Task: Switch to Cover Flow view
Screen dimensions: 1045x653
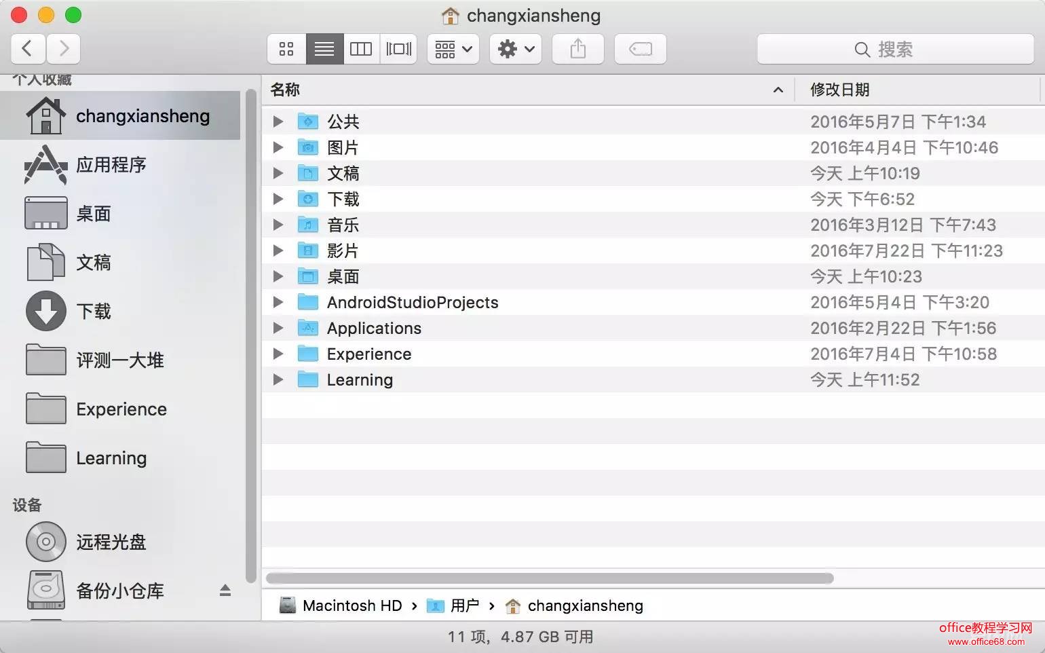Action: (399, 49)
